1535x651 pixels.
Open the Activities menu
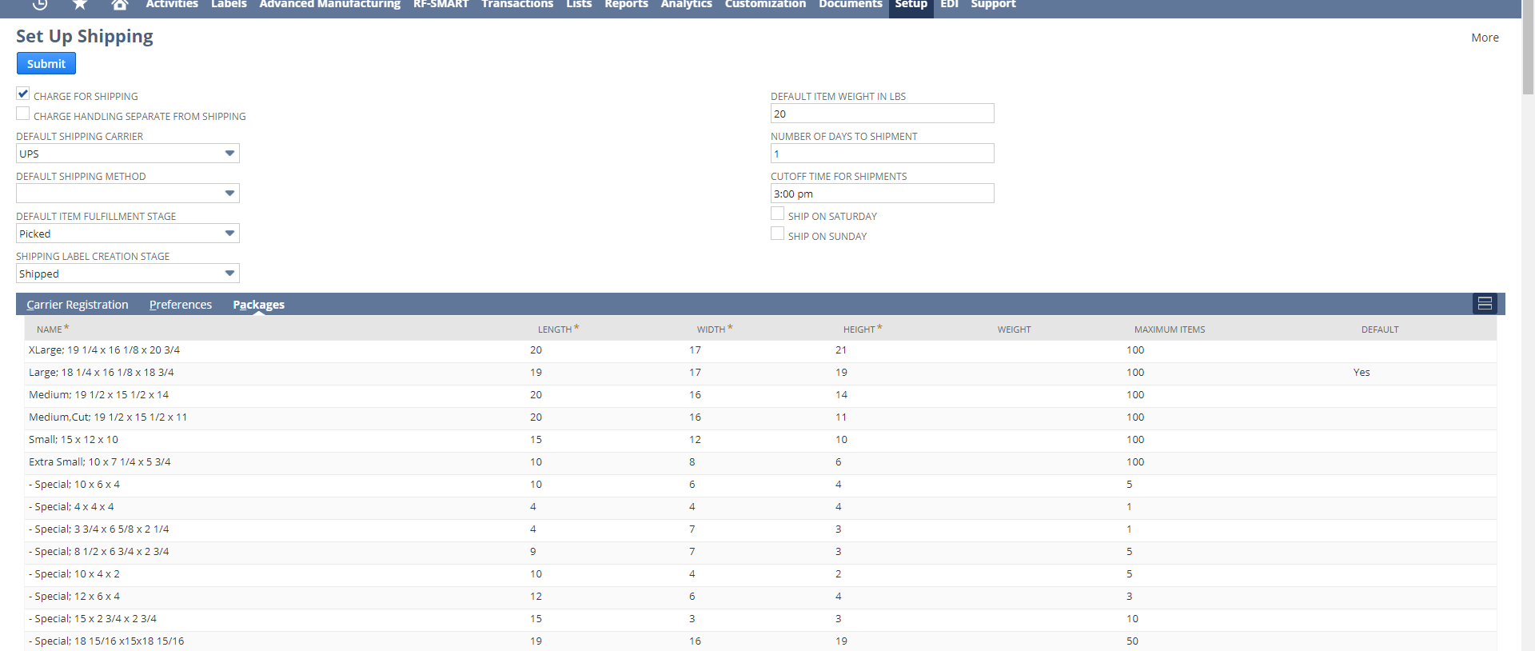[x=172, y=5]
